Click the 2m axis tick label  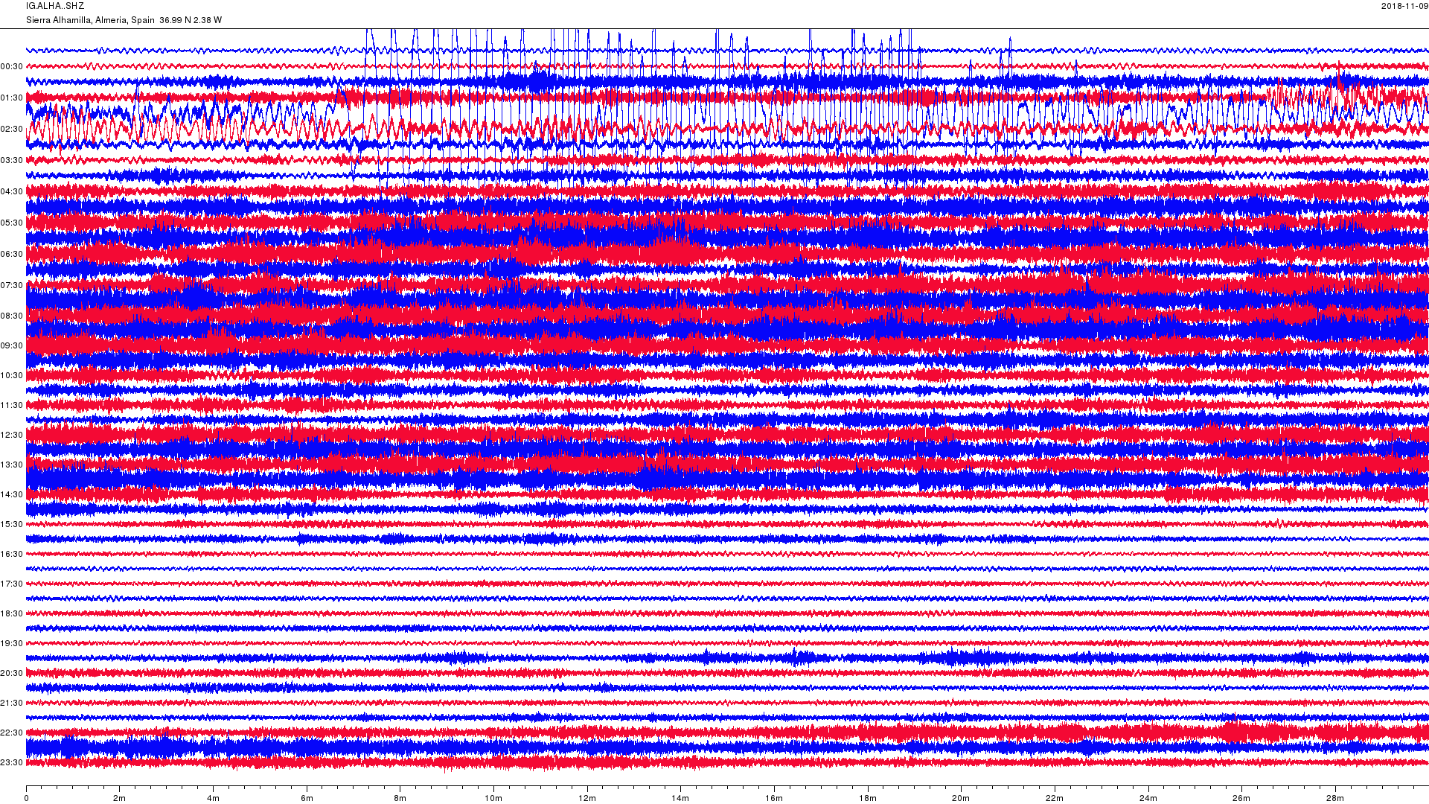[x=119, y=799]
